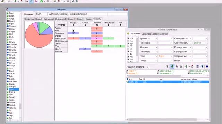Viewport: 222px width, 124px height.
Task: Toggle the highlighted green icon in search toolbar
Action: point(172,66)
